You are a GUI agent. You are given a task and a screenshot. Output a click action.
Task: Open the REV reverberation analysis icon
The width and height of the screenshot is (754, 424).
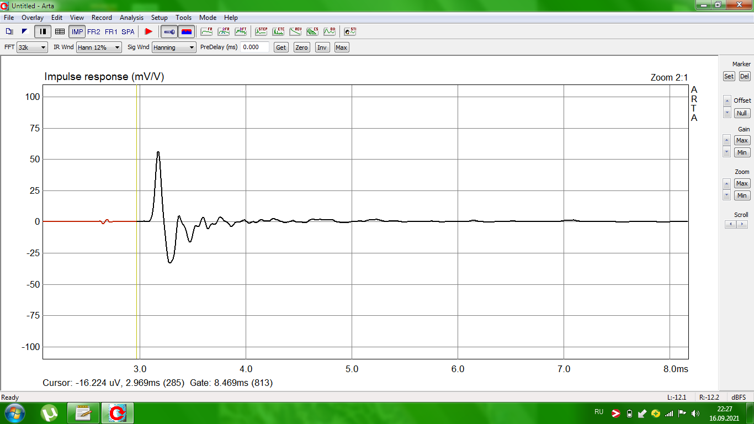point(295,31)
